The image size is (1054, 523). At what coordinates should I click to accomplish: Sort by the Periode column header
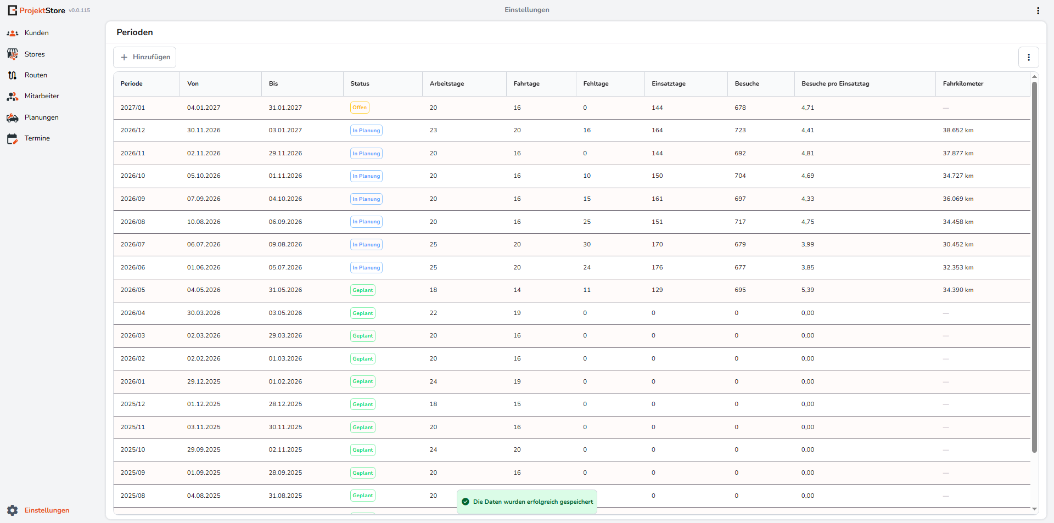coord(132,84)
